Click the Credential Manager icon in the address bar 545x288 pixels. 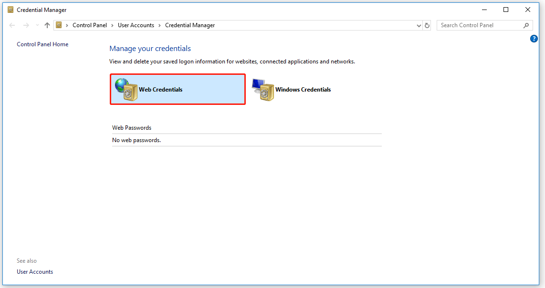(59, 25)
